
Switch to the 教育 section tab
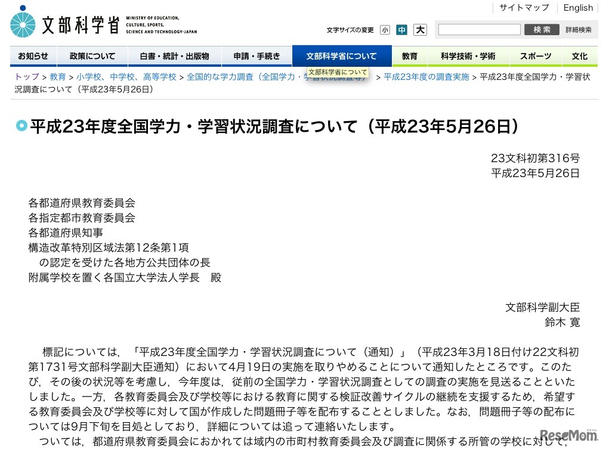tap(410, 55)
